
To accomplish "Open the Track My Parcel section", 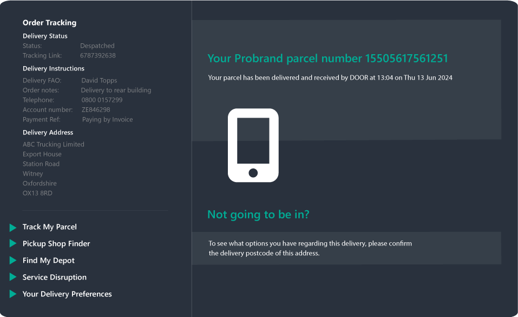I will pyautogui.click(x=50, y=227).
